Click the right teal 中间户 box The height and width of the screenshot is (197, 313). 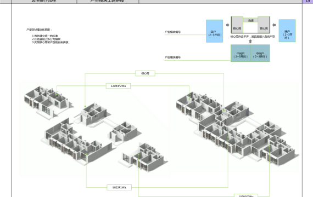(260, 53)
